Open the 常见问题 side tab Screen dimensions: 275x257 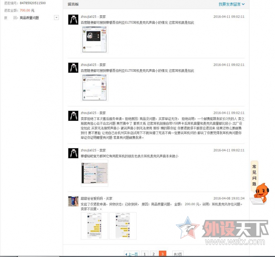254,175
